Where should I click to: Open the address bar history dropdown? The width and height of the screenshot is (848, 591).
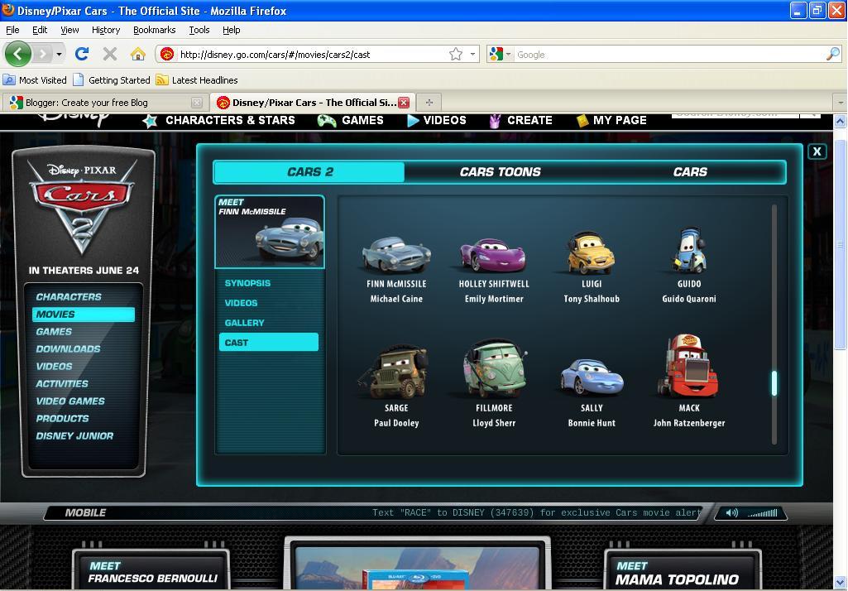click(x=472, y=54)
